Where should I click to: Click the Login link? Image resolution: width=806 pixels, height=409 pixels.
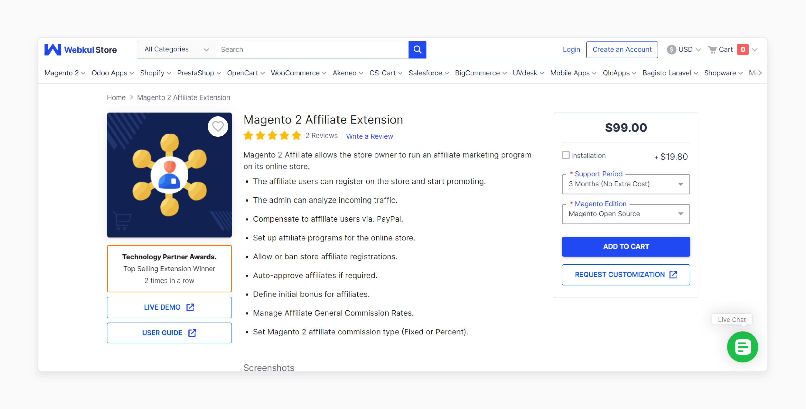(x=571, y=50)
